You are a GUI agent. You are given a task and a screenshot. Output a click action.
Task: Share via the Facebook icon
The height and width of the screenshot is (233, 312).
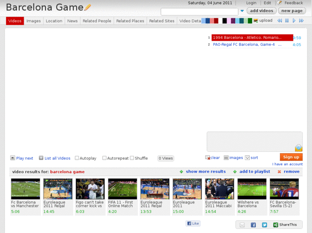[x=253, y=225]
